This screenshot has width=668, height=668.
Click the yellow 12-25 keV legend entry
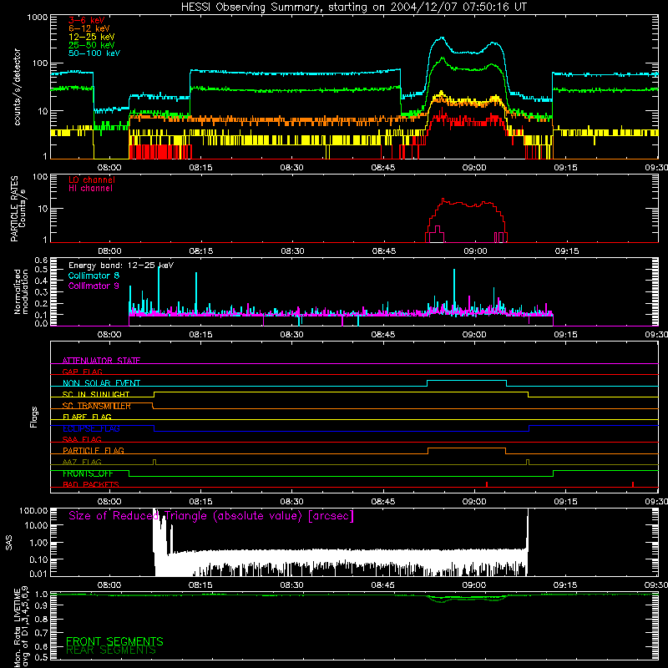(91, 37)
